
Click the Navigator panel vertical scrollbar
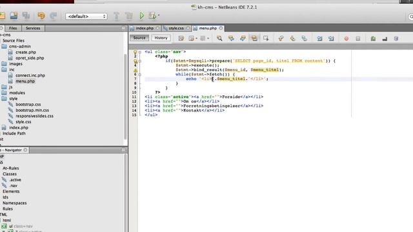tap(125, 193)
